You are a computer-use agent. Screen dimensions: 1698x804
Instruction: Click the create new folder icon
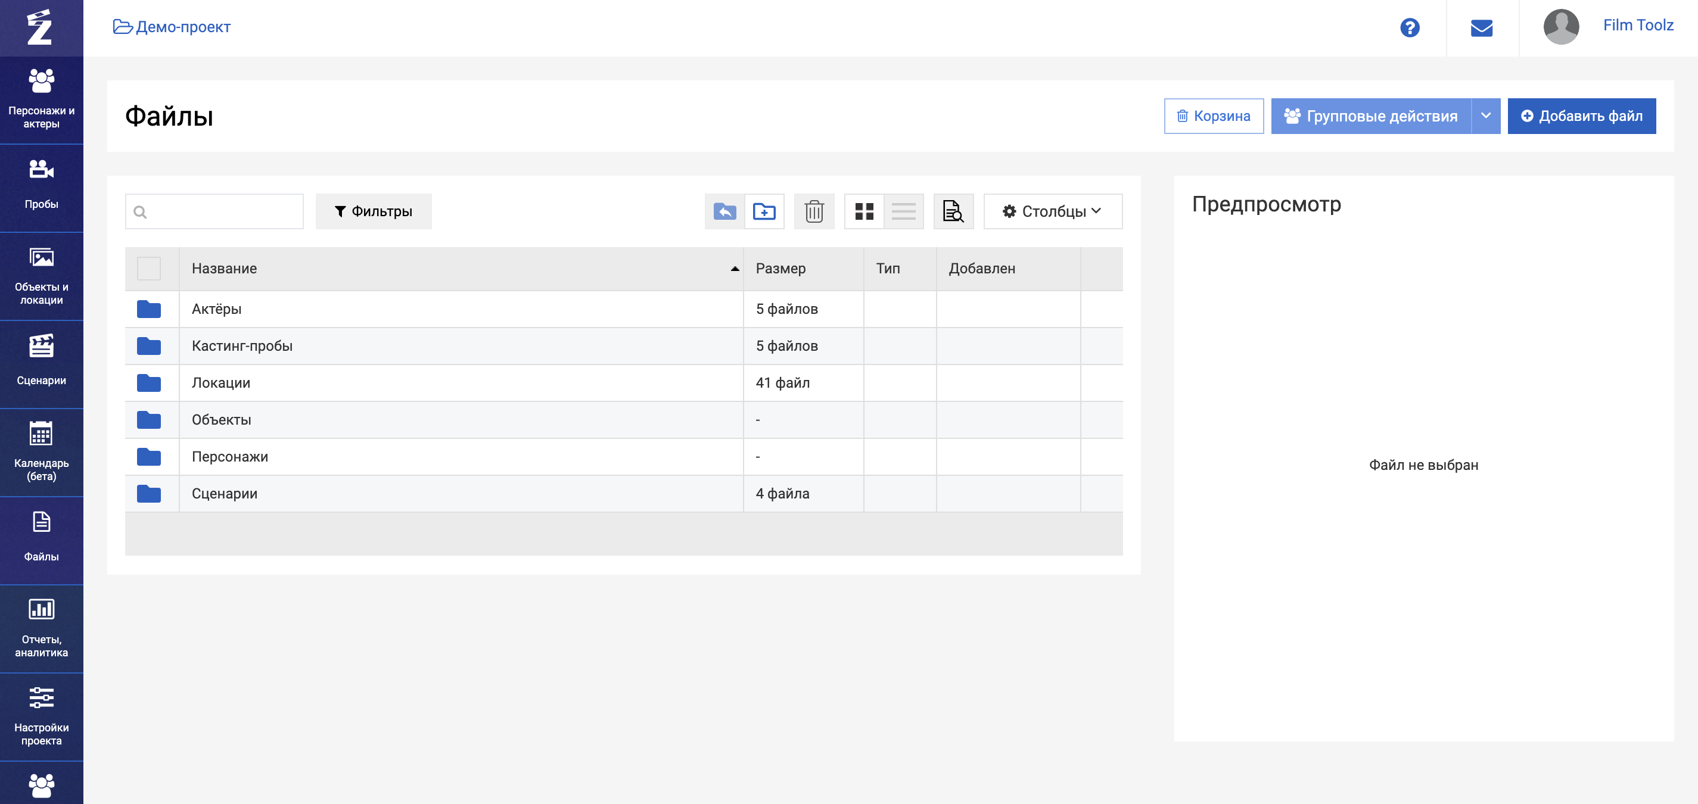point(764,211)
